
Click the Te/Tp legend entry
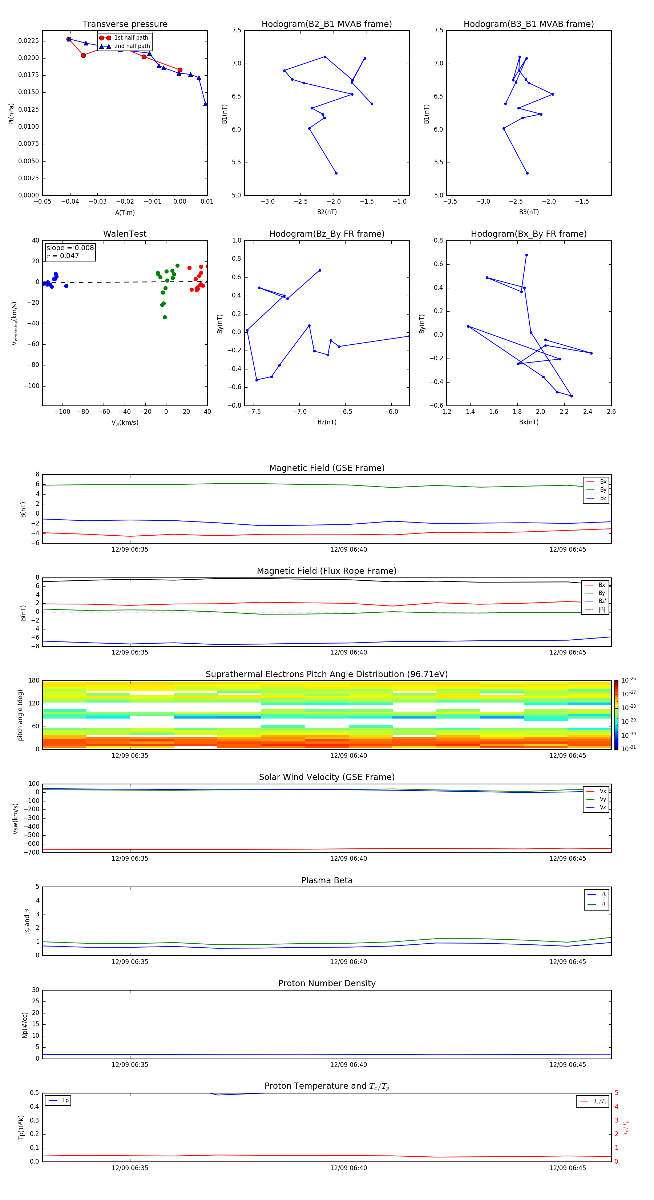(x=593, y=1101)
